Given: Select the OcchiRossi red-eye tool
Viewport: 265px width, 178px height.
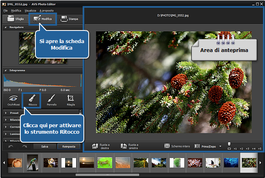Looking at the screenshot, I should 14,100.
